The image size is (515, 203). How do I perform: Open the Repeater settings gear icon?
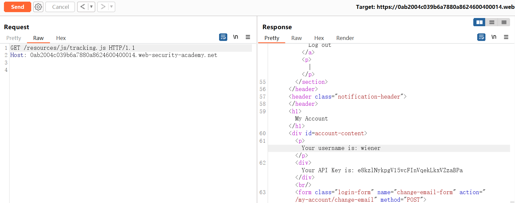(x=38, y=7)
